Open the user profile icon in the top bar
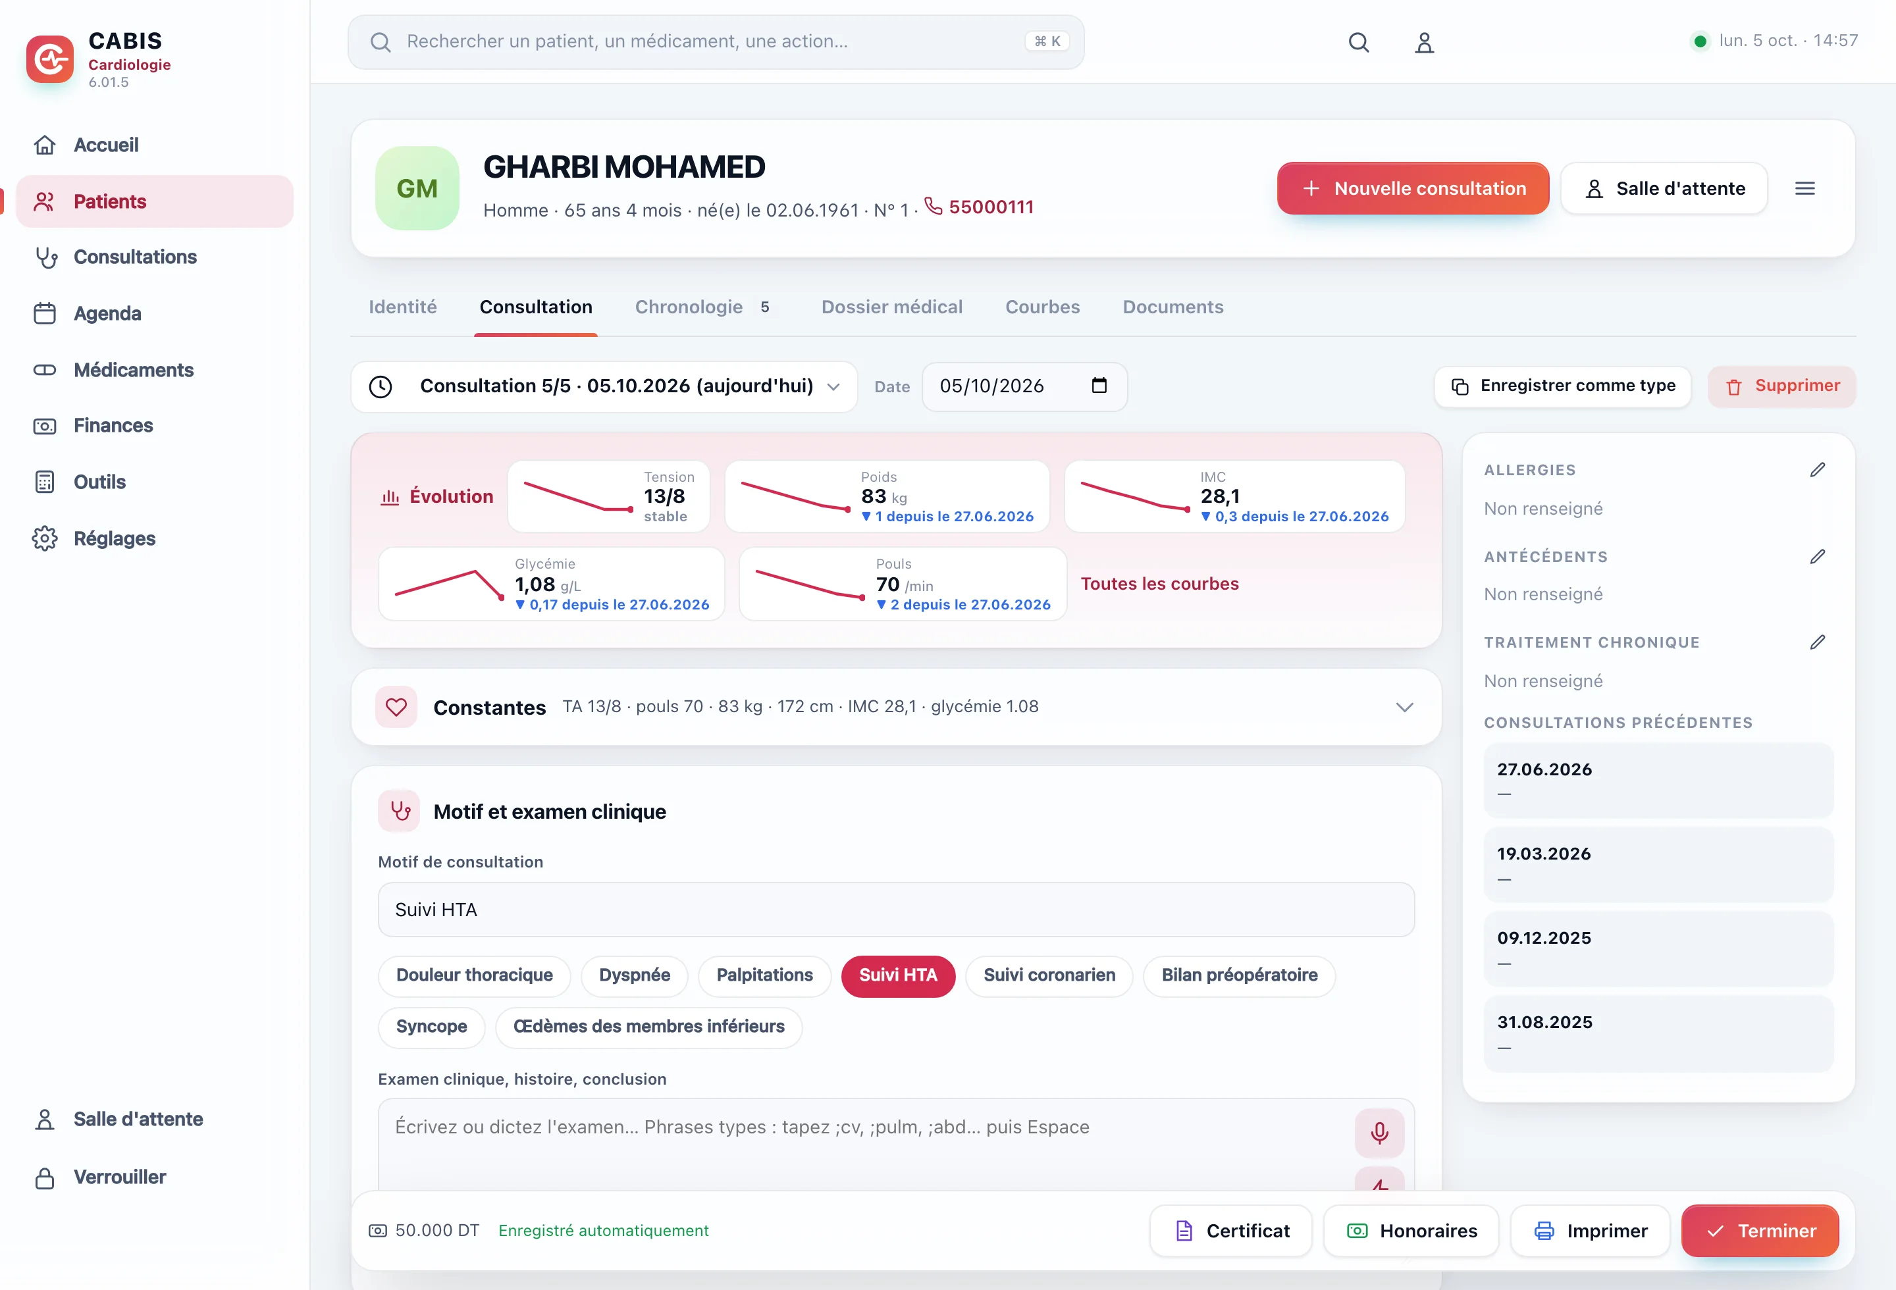 click(x=1423, y=42)
